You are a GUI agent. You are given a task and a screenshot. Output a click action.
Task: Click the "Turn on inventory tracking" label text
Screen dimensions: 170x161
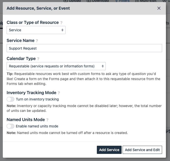[37, 99]
